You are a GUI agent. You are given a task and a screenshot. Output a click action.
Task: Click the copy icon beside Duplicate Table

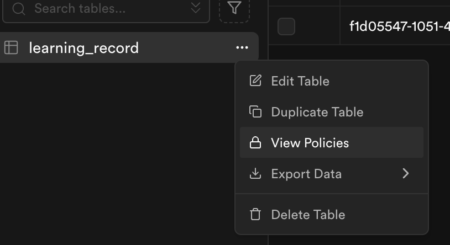[255, 112]
